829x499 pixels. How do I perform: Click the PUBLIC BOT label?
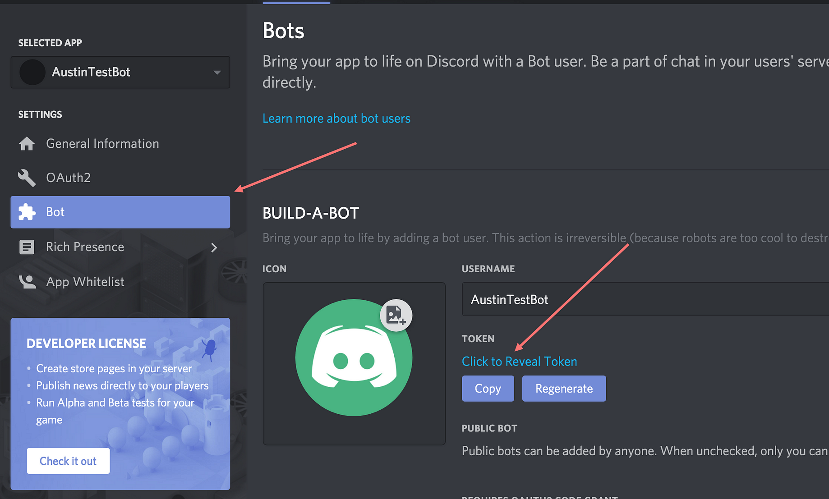pos(489,428)
